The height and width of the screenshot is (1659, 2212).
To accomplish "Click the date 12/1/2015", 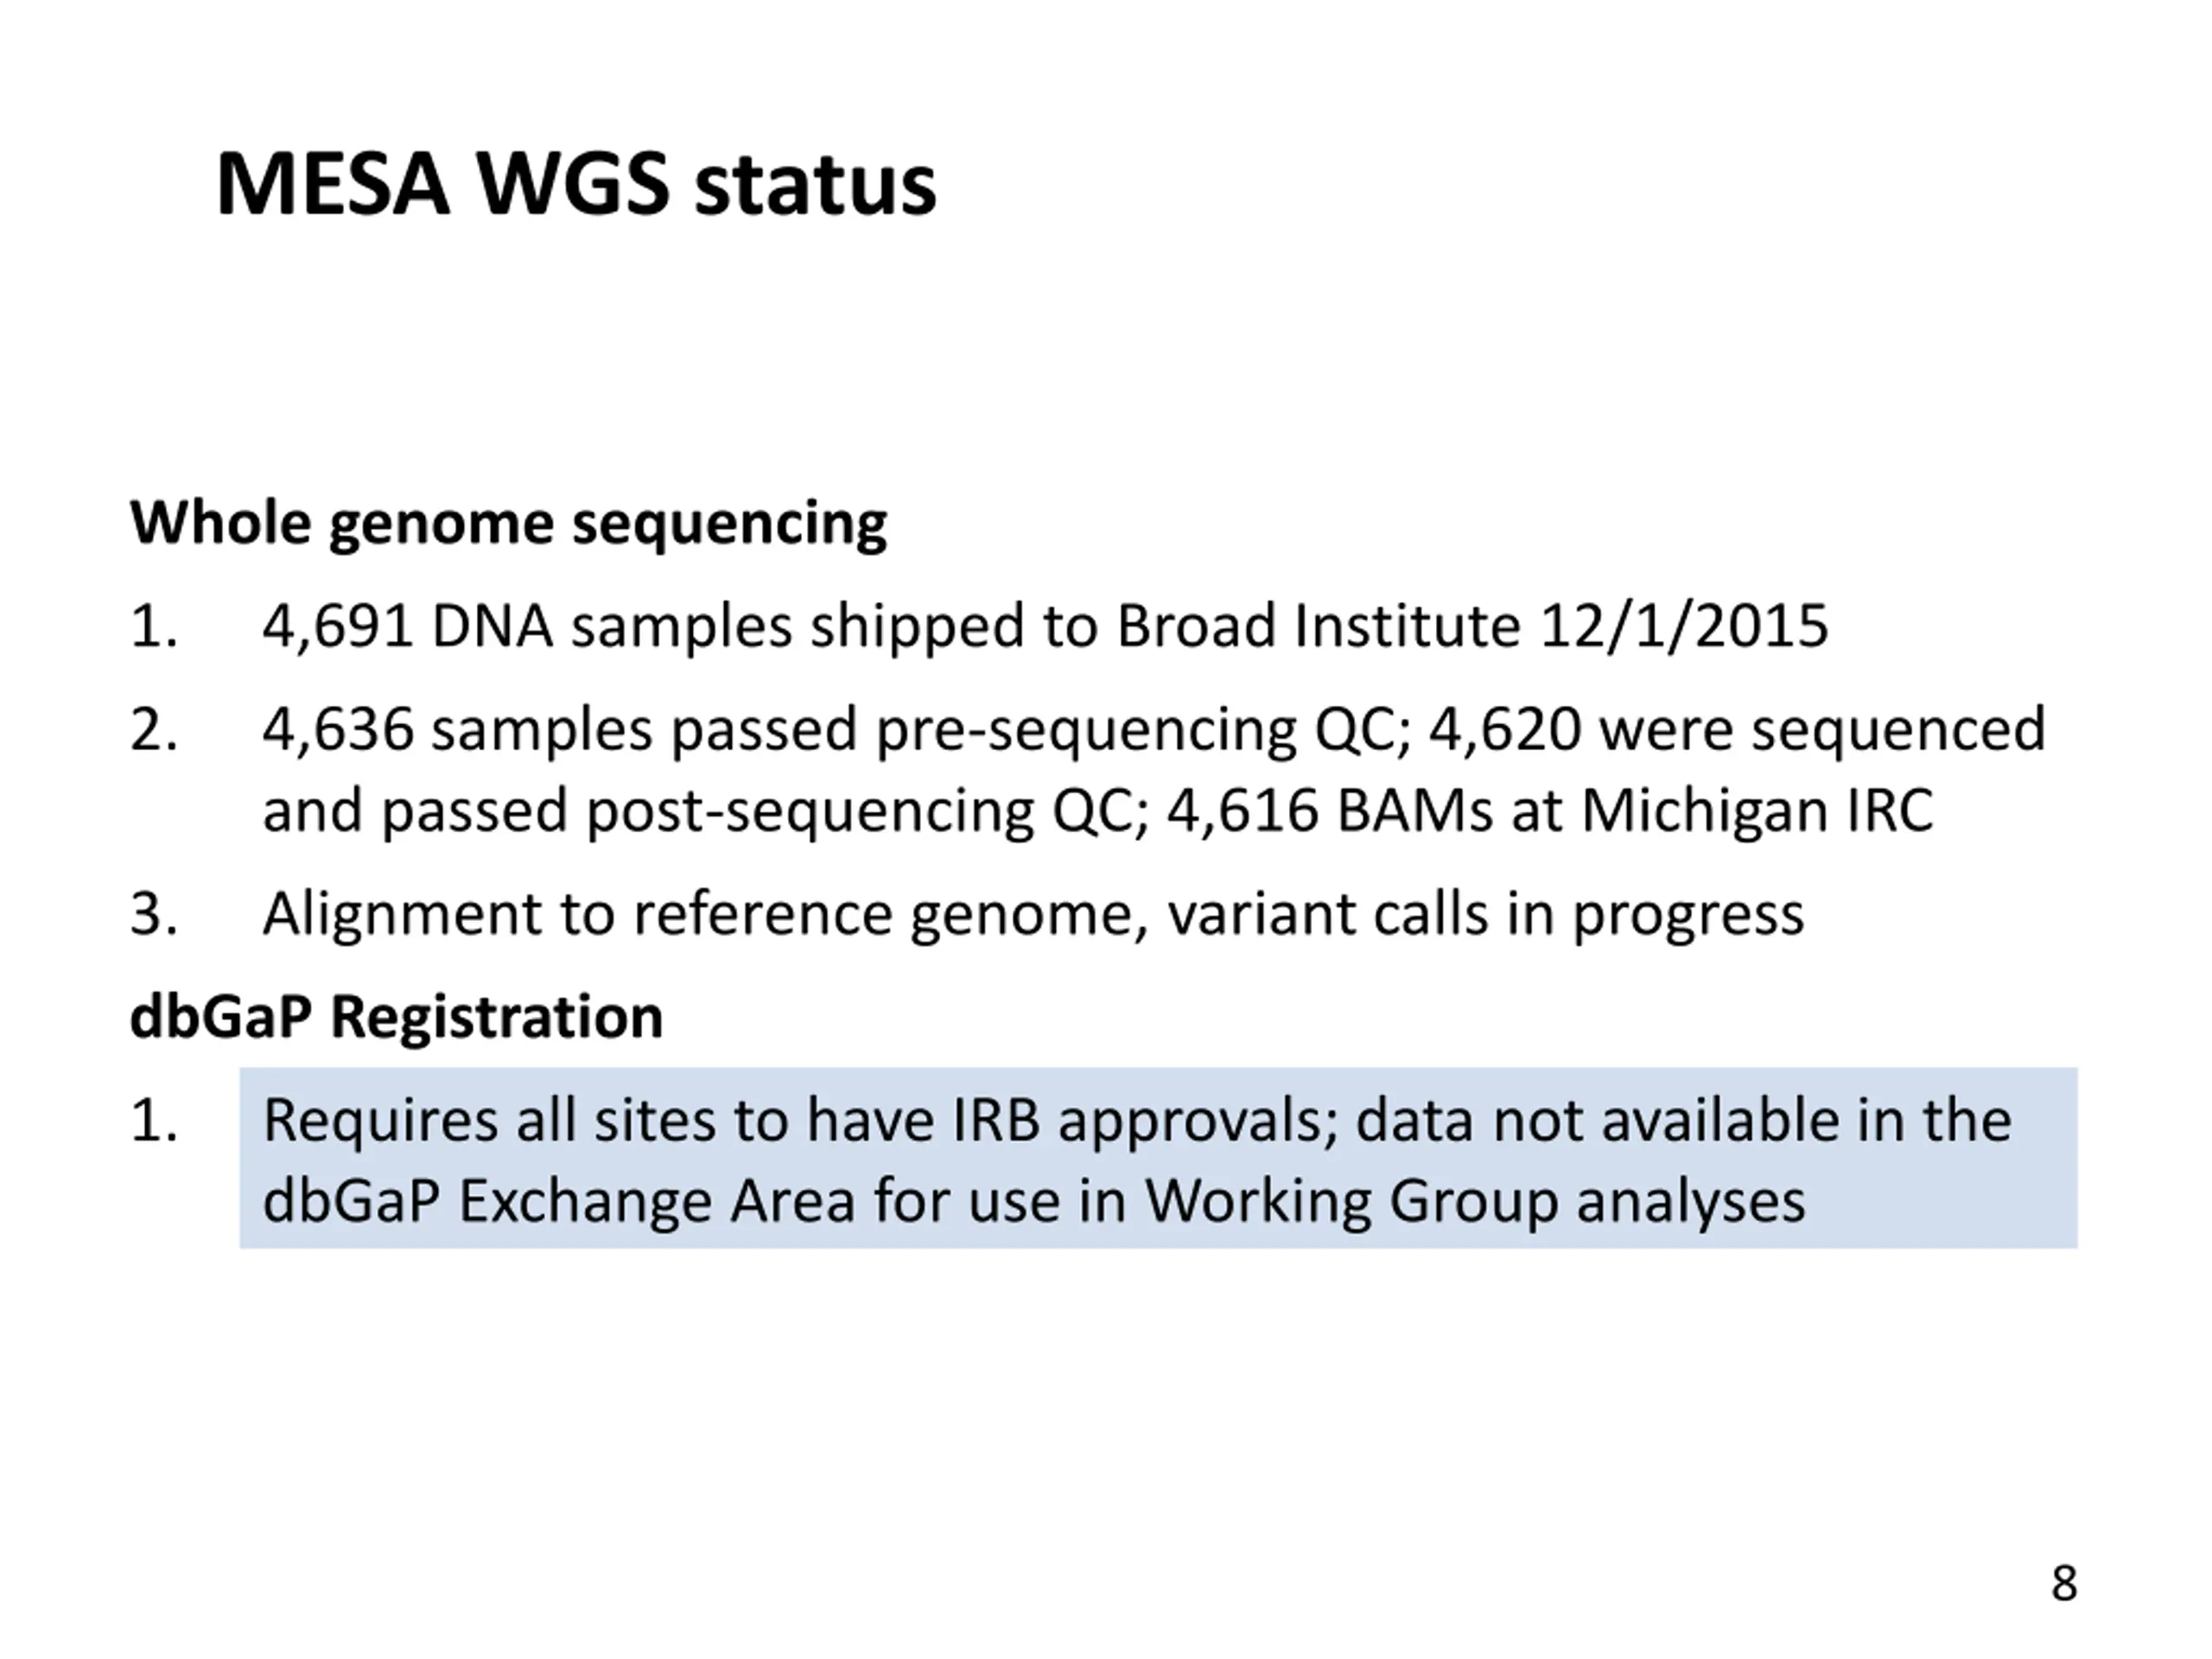I will click(x=1684, y=627).
